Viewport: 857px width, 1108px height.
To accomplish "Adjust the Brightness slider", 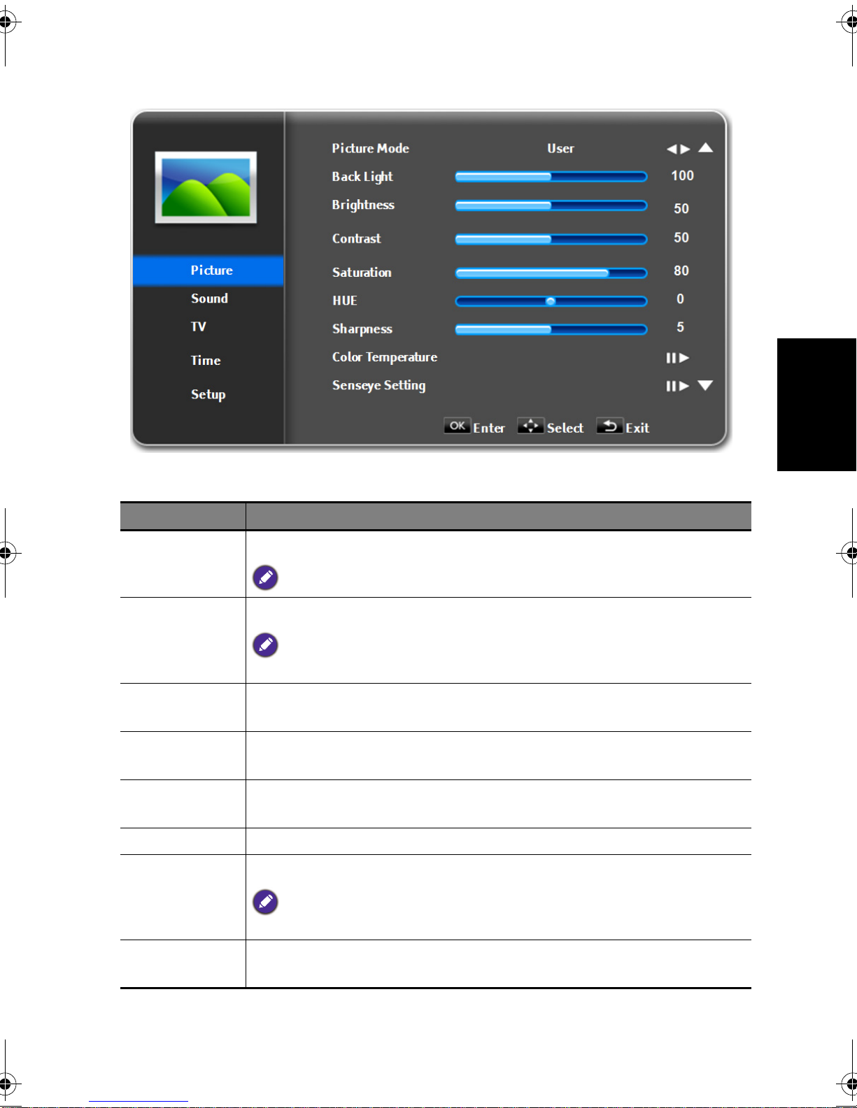I will point(551,206).
